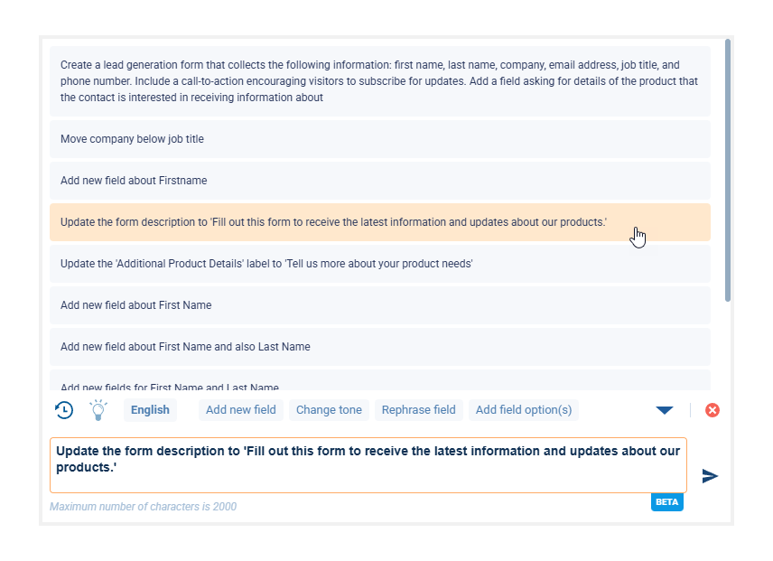Image resolution: width=773 pixels, height=561 pixels.
Task: Close the assistant with the red X icon
Action: point(712,410)
